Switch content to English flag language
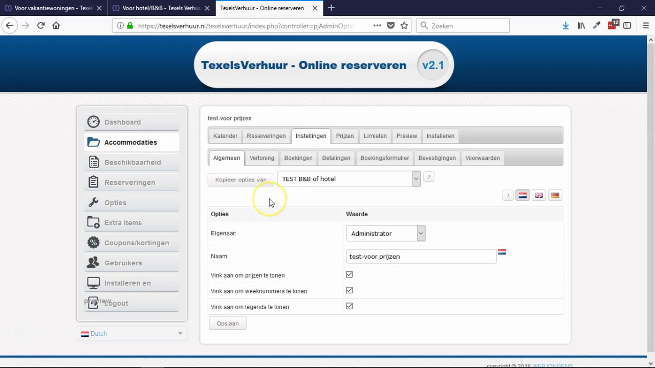The height and width of the screenshot is (368, 655). coord(539,195)
